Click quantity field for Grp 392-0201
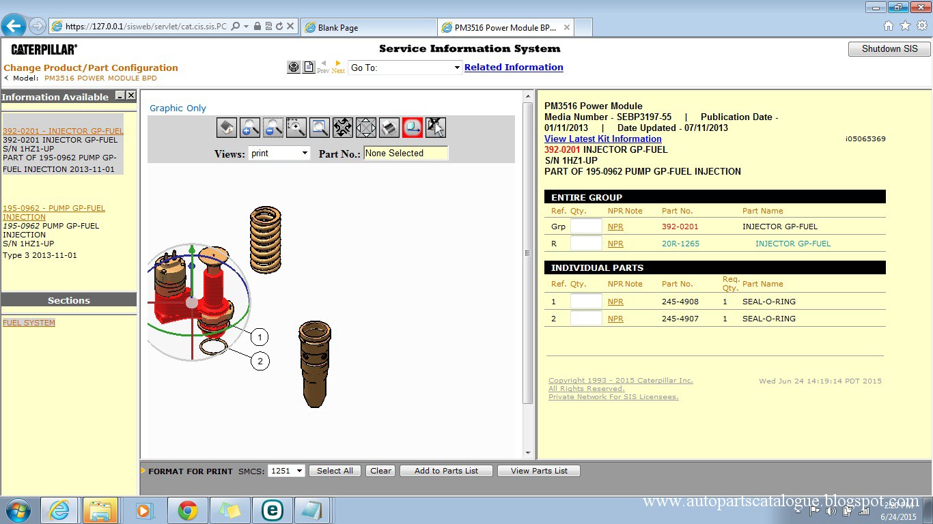 [586, 227]
